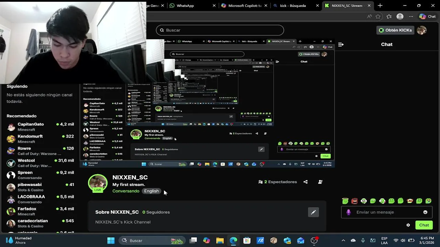Click the purple microphone icon in chat input

coord(349,212)
